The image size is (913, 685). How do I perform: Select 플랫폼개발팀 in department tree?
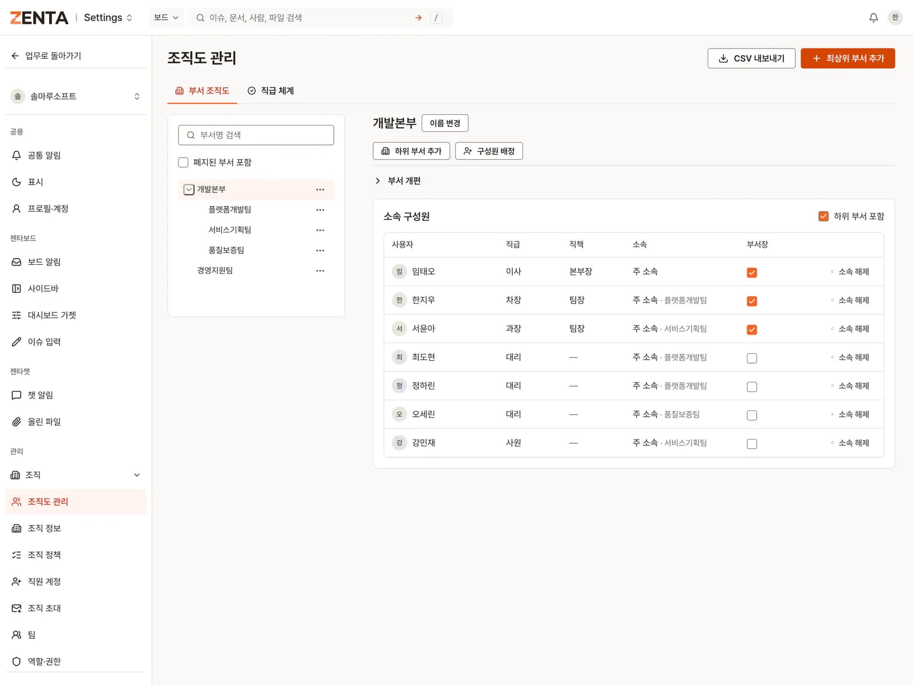230,210
